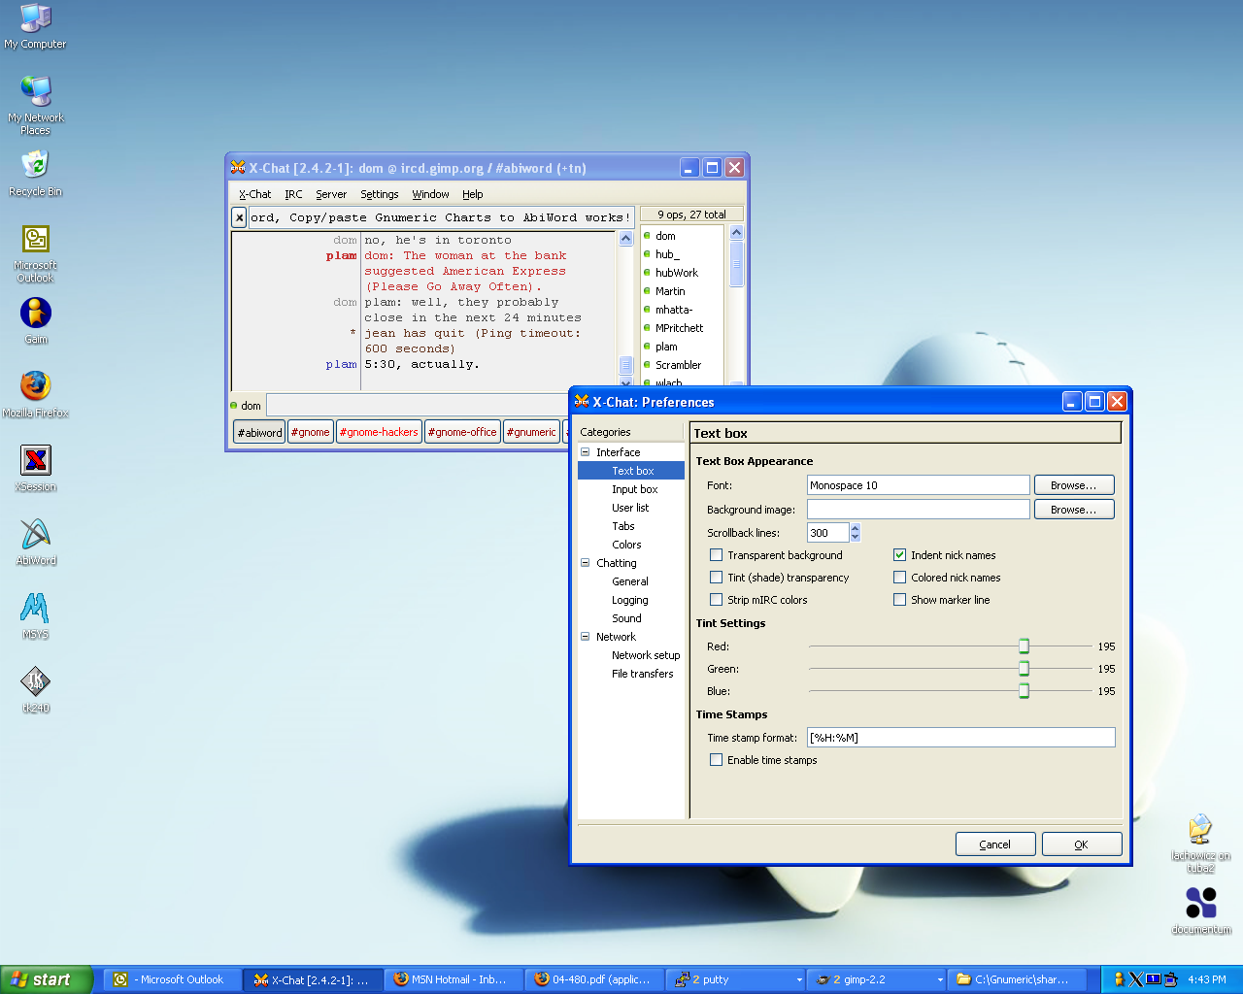Viewport: 1243px width, 994px height.
Task: Uncheck Indent nick names
Action: 900,555
